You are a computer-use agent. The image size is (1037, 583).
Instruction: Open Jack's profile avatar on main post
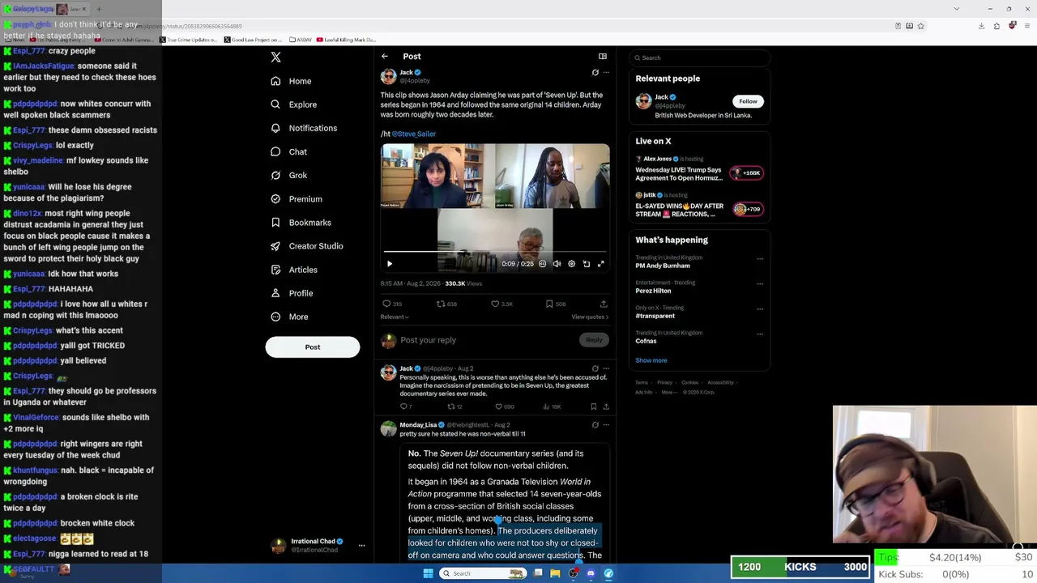click(388, 77)
